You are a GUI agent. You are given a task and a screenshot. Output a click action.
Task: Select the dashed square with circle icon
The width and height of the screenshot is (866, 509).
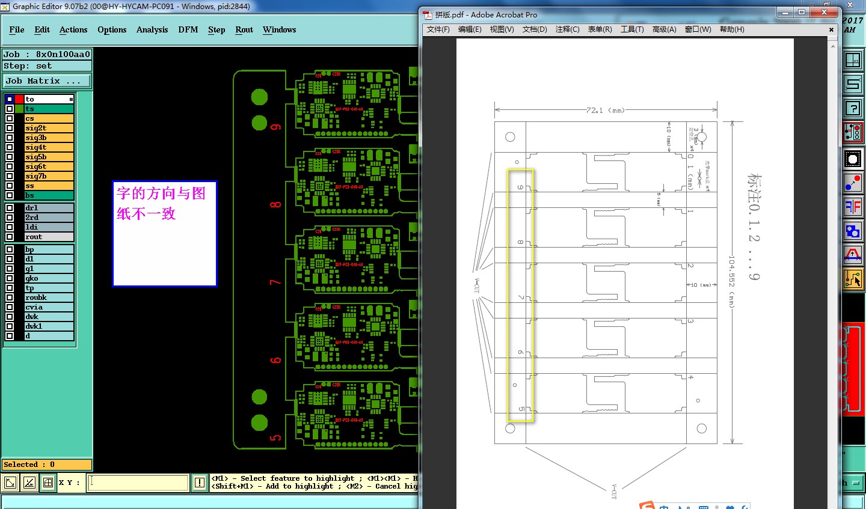click(853, 159)
